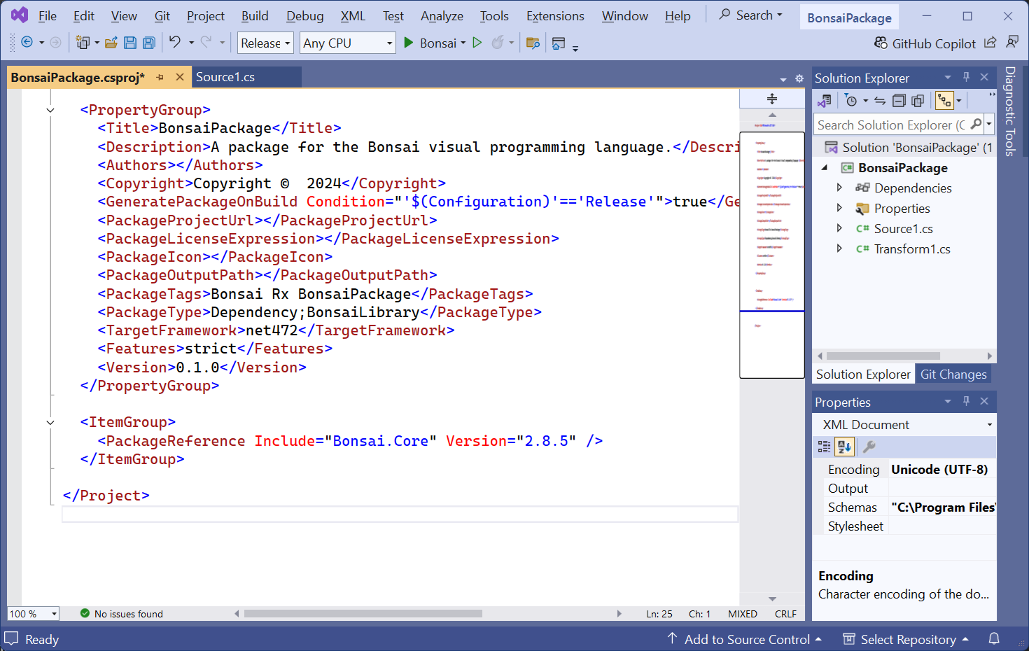Image resolution: width=1029 pixels, height=651 pixels.
Task: Click Show All Files icon in Solution Explorer
Action: tap(918, 101)
